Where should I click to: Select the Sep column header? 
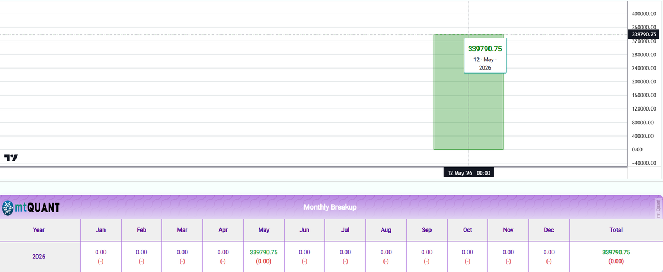[427, 230]
